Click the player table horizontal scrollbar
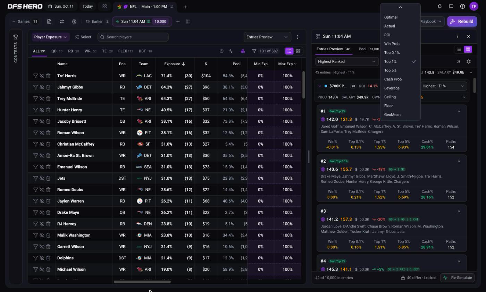This screenshot has height=292, width=486. tap(142, 282)
